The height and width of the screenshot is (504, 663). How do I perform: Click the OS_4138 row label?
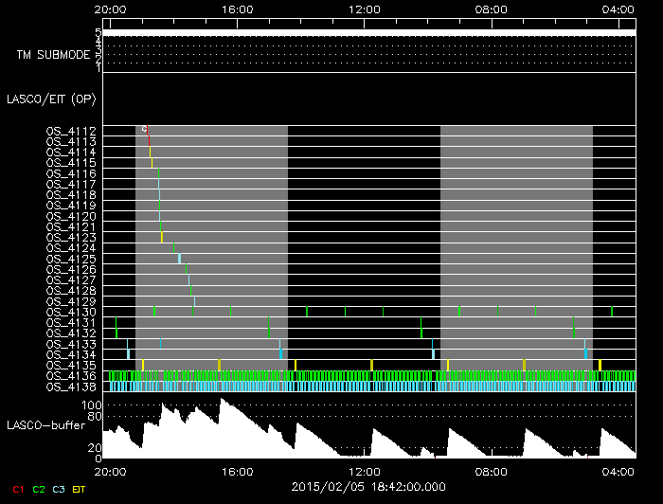pyautogui.click(x=71, y=387)
